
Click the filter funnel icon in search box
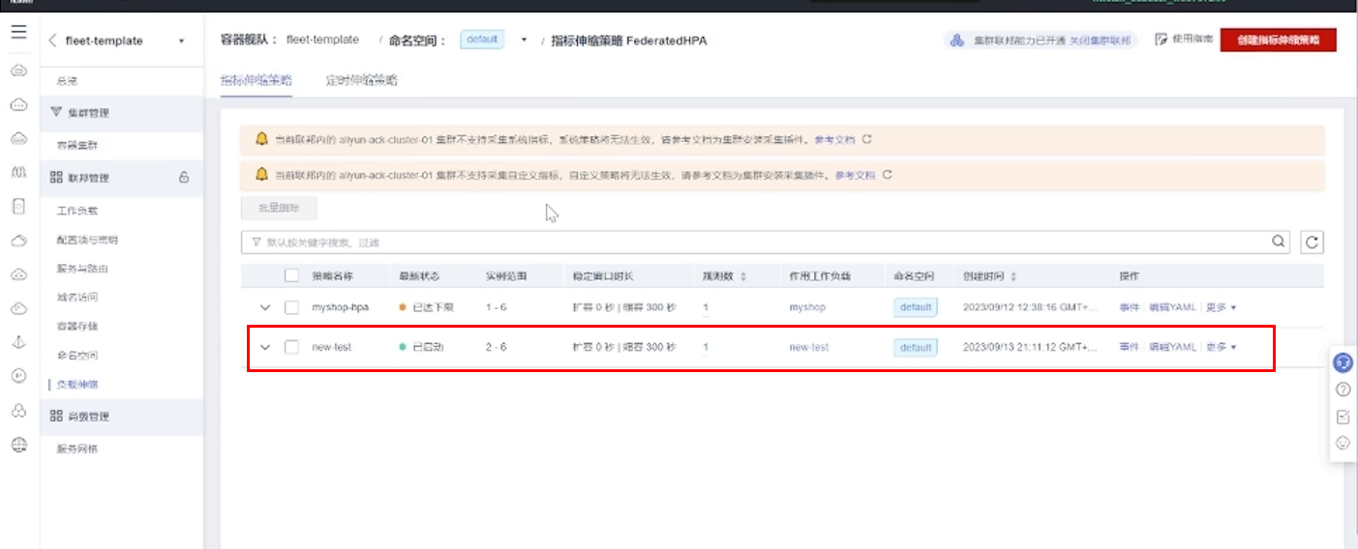257,243
